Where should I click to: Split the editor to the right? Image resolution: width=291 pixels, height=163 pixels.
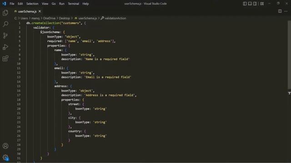pyautogui.click(x=280, y=11)
